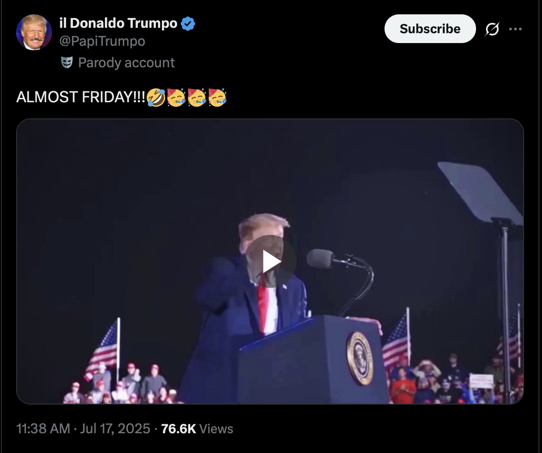Click the Jul 17, 2025 date
Viewport: 542px width, 453px height.
pos(115,429)
